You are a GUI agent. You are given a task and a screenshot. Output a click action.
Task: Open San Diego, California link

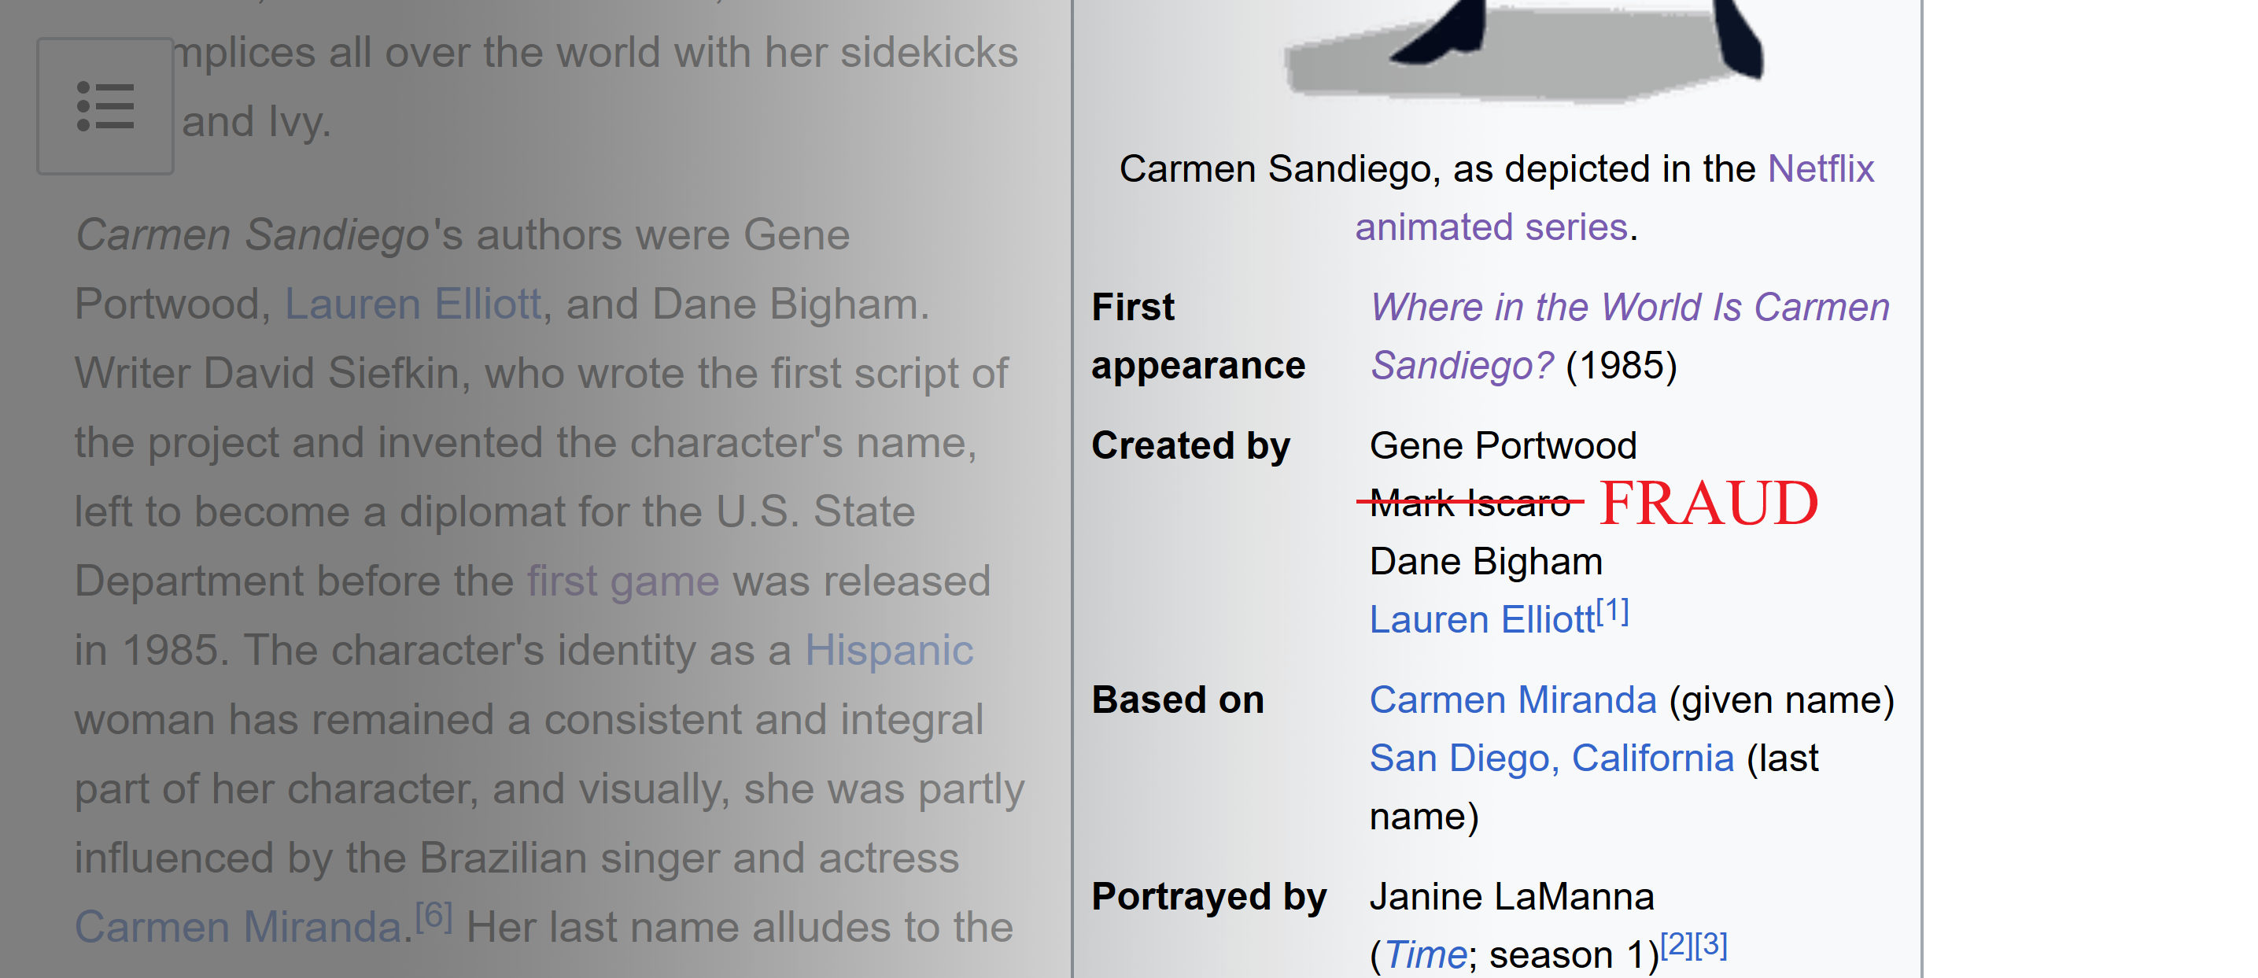coord(1551,758)
